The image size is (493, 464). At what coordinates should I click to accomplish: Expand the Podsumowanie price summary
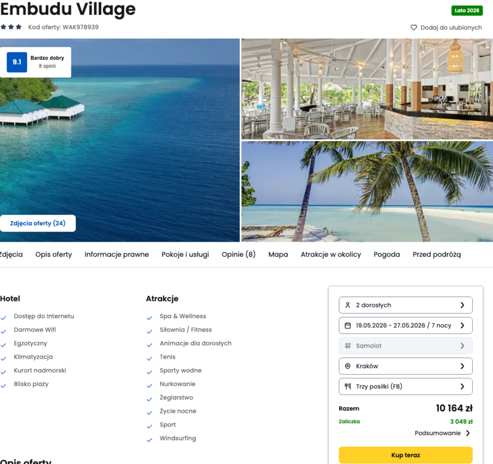pos(442,433)
